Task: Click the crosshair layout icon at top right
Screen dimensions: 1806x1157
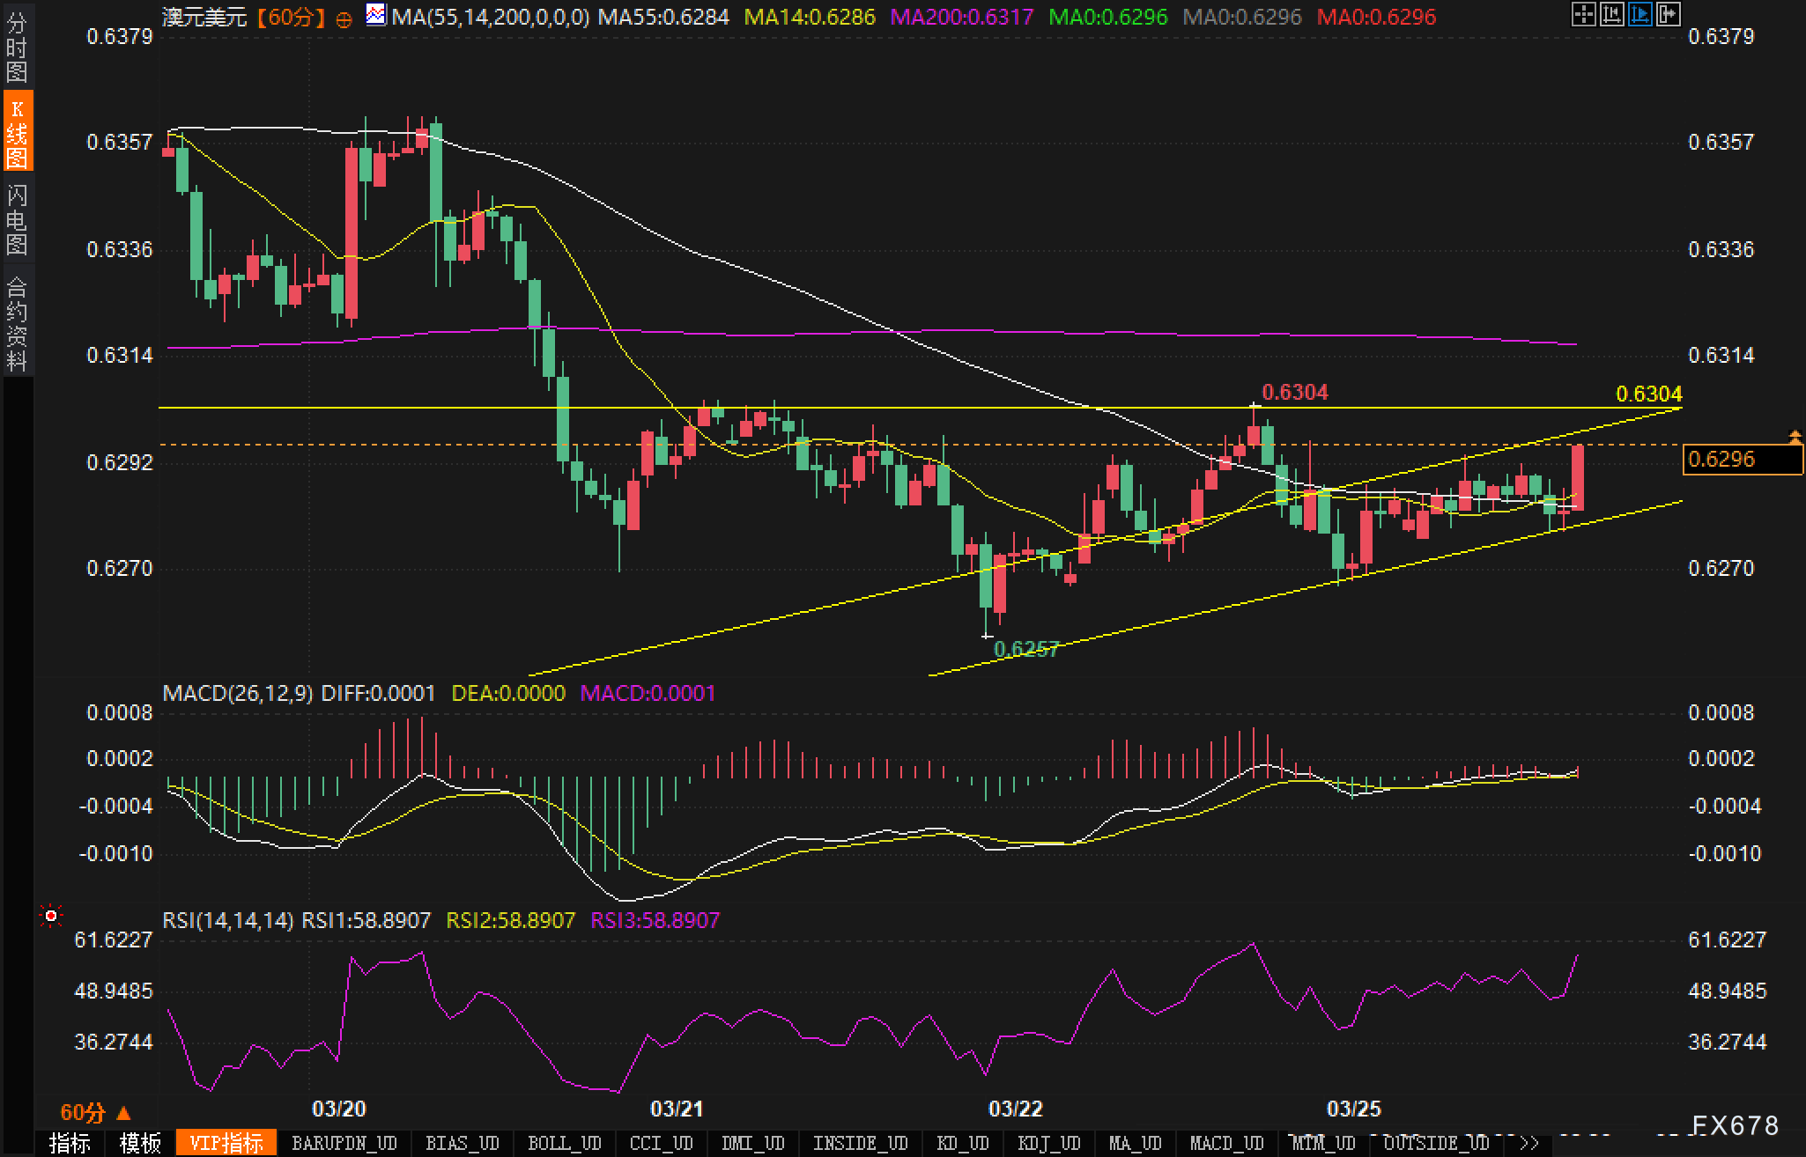Action: (x=1583, y=14)
